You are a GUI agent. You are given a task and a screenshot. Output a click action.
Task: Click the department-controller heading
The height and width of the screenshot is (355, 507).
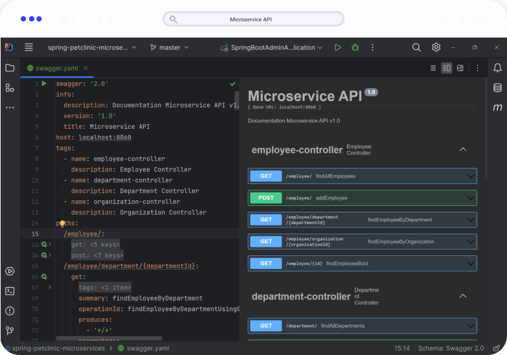click(x=301, y=297)
